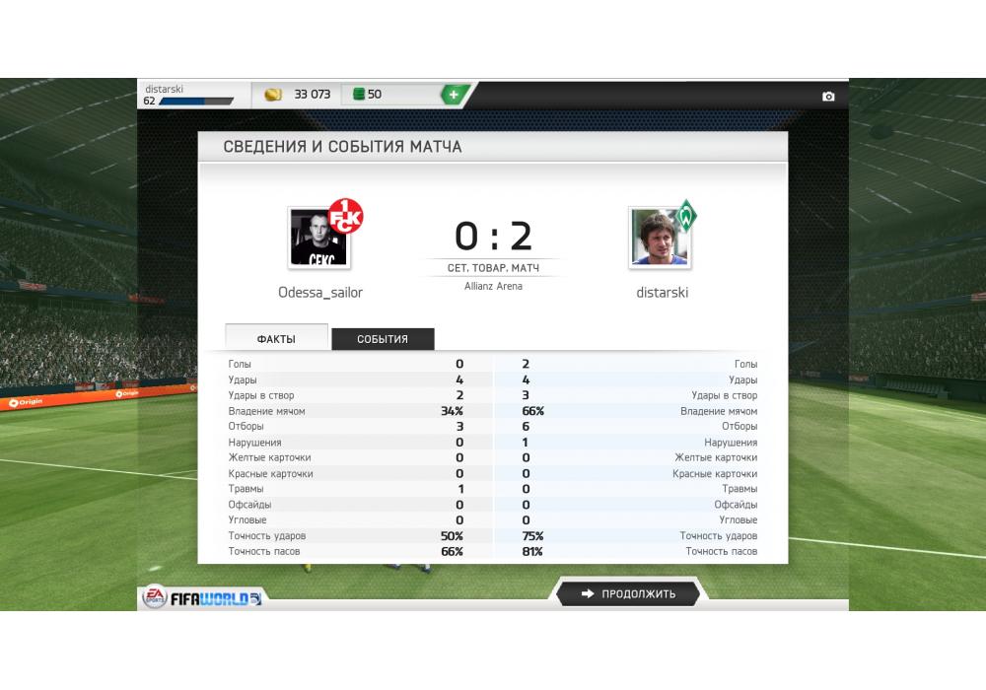This screenshot has width=986, height=690.
Task: Click the 33 073 coin balance
Action: pos(313,95)
